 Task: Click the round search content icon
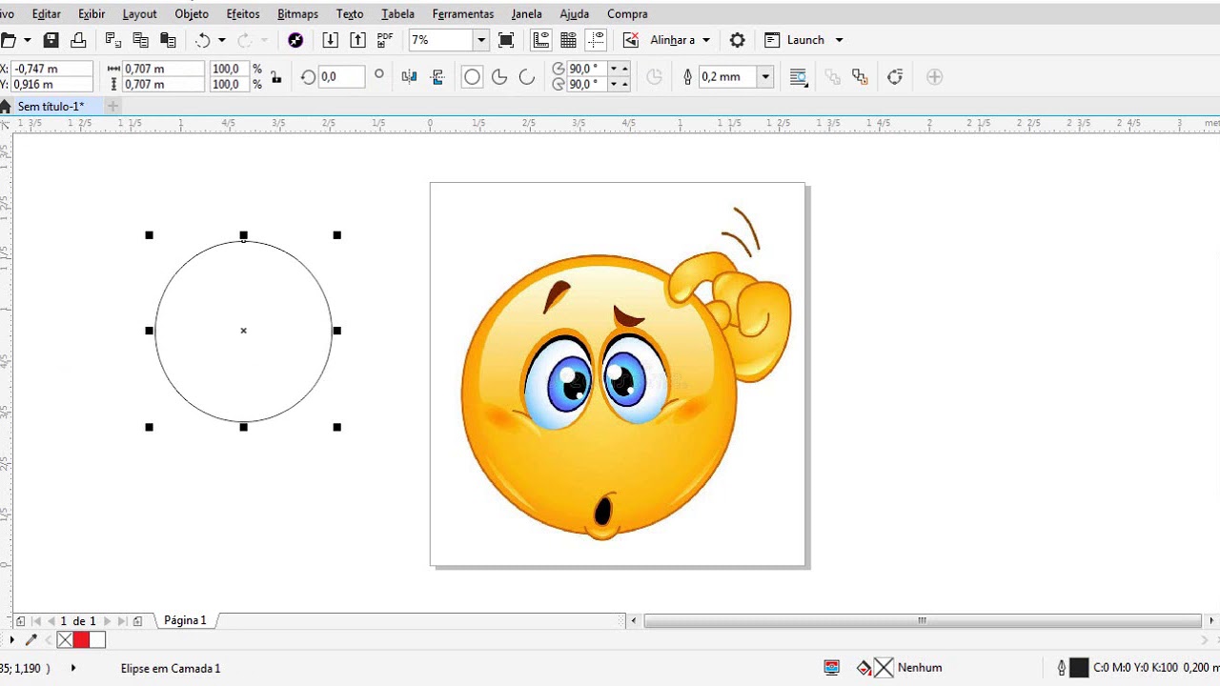[x=295, y=40]
